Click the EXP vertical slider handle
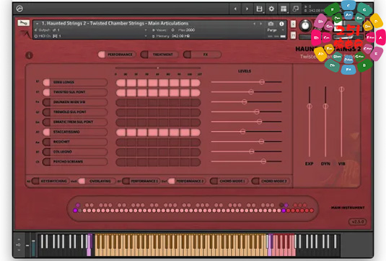 coord(310,106)
